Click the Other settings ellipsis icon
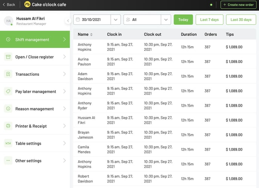This screenshot has width=259, height=188. pyautogui.click(x=8, y=160)
